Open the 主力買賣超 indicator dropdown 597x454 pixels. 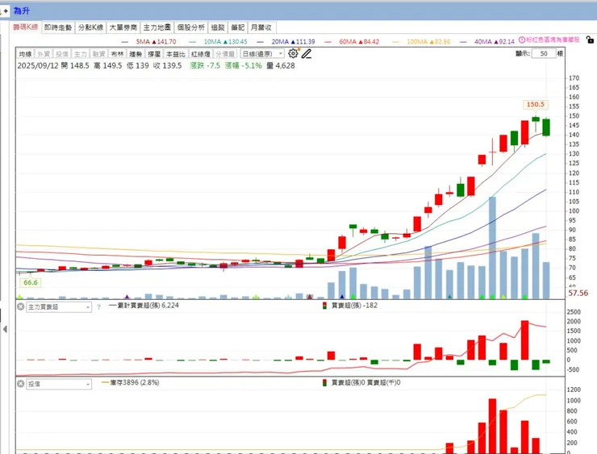pyautogui.click(x=59, y=306)
